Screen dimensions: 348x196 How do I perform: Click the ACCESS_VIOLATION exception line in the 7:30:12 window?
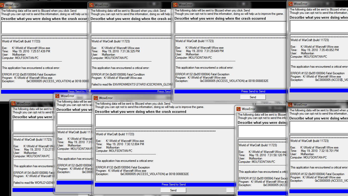[x=142, y=174]
